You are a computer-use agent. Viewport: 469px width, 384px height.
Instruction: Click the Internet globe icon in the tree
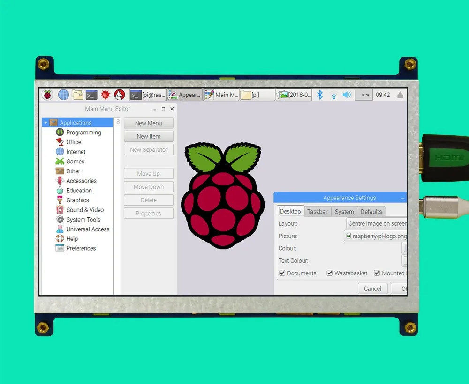coord(60,151)
